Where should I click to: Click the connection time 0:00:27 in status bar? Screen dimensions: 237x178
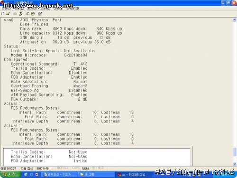pyautogui.click(x=8, y=169)
